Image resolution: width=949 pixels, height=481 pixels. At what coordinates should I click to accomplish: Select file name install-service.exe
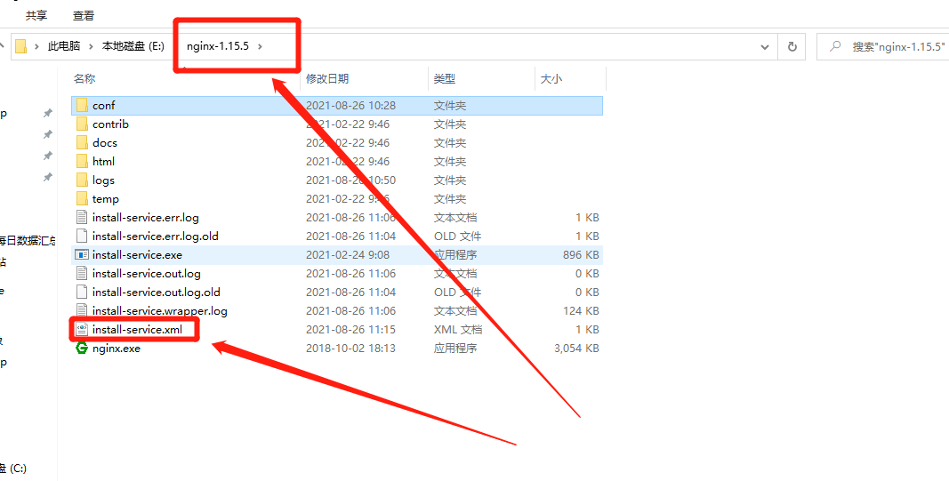(x=137, y=254)
